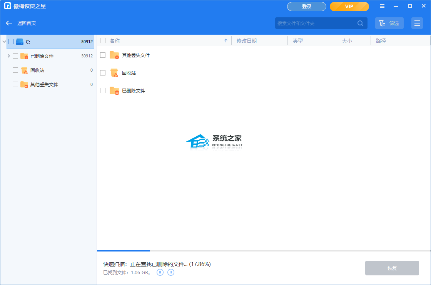
Task: Check the 其他丢失文件 row checkbox in list
Action: click(x=103, y=55)
